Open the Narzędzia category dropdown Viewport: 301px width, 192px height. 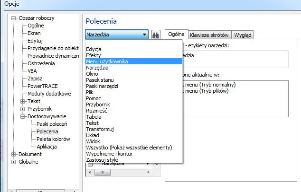click(x=117, y=35)
